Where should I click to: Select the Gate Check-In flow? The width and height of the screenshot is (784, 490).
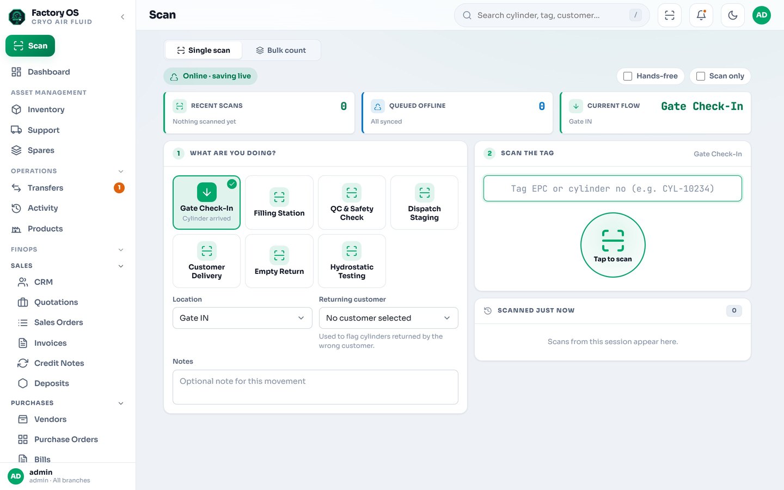coord(206,203)
